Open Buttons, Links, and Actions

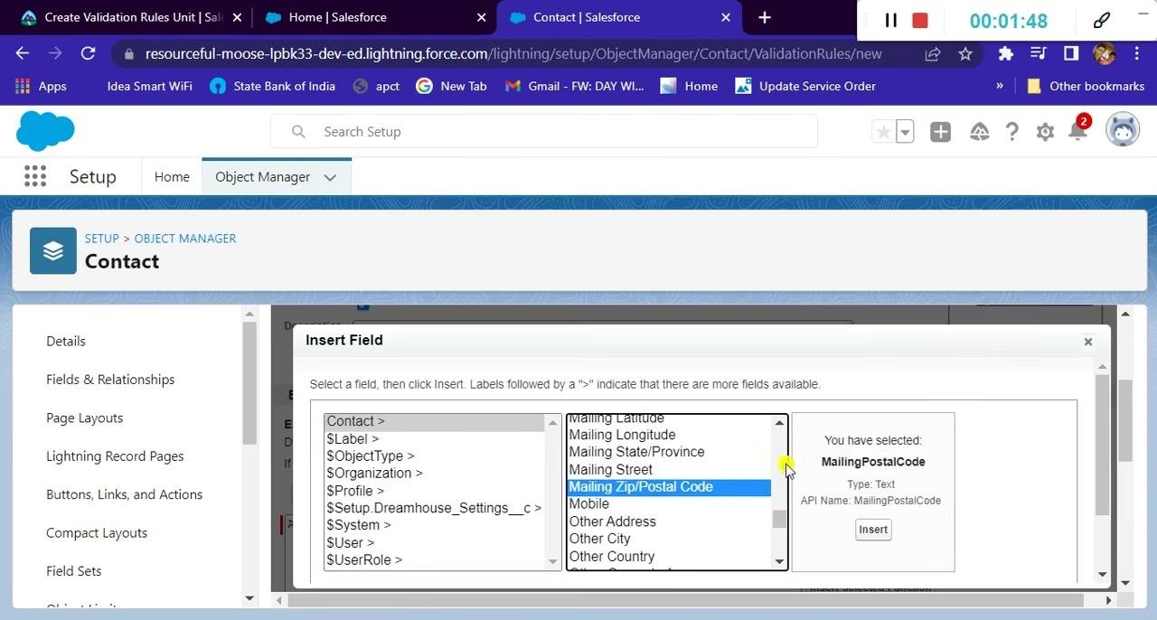(124, 494)
